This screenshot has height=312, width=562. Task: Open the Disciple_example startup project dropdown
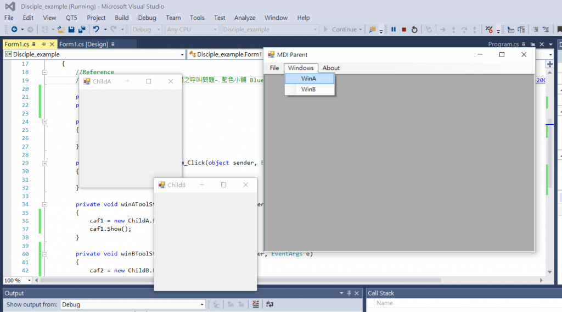[x=270, y=30]
